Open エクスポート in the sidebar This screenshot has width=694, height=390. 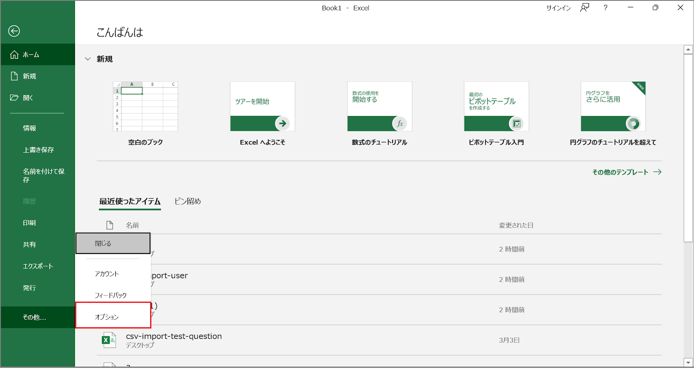[38, 266]
